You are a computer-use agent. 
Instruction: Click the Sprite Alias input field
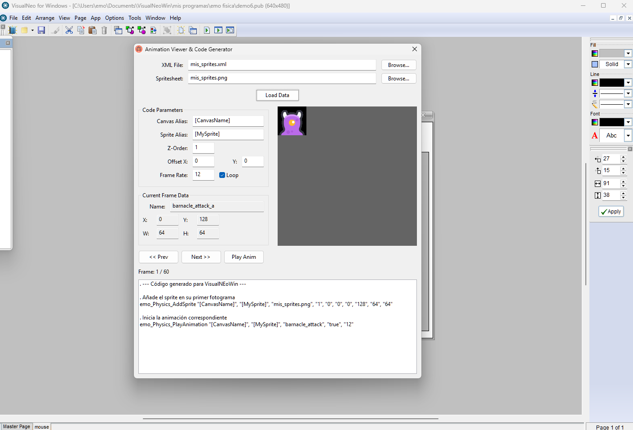click(228, 134)
